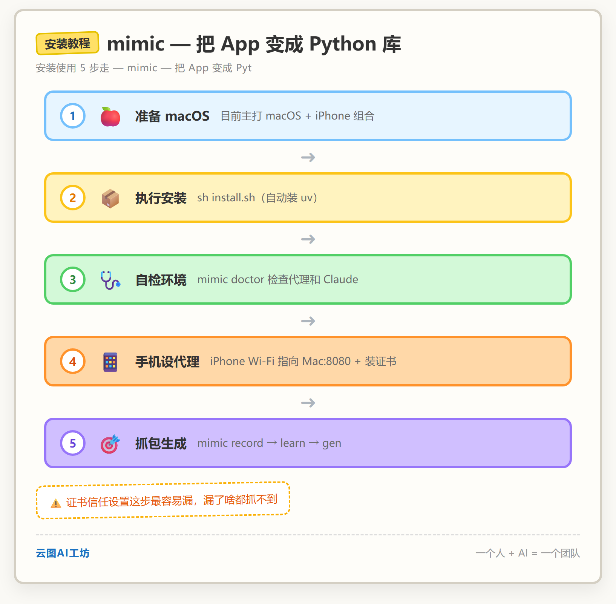616x604 pixels.
Task: Click the package box icon in step 2
Action: (x=110, y=198)
